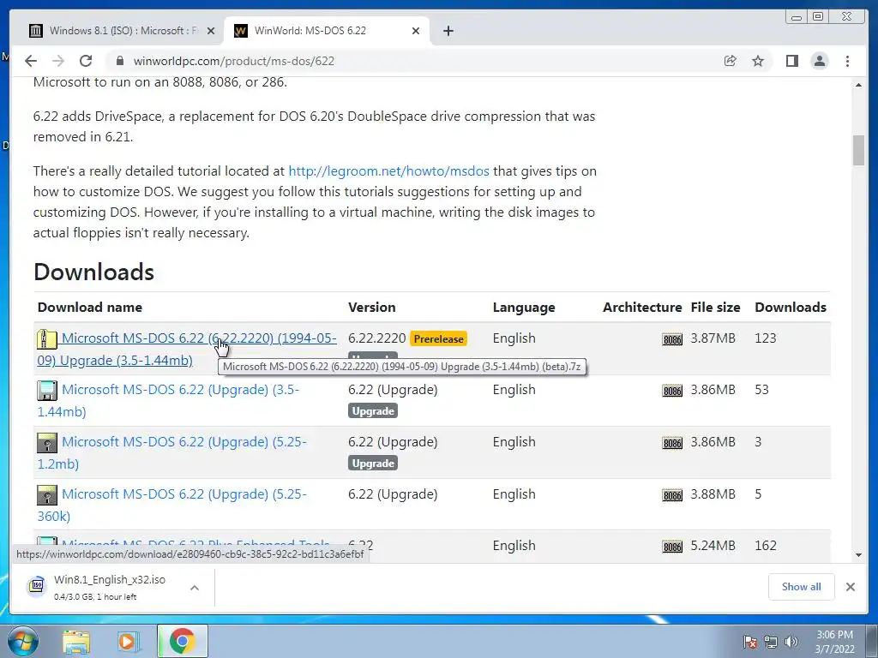Screen dimensions: 878x658
Task: Click the 5.25-1.2mb upgrade disk icon
Action: pyautogui.click(x=47, y=443)
